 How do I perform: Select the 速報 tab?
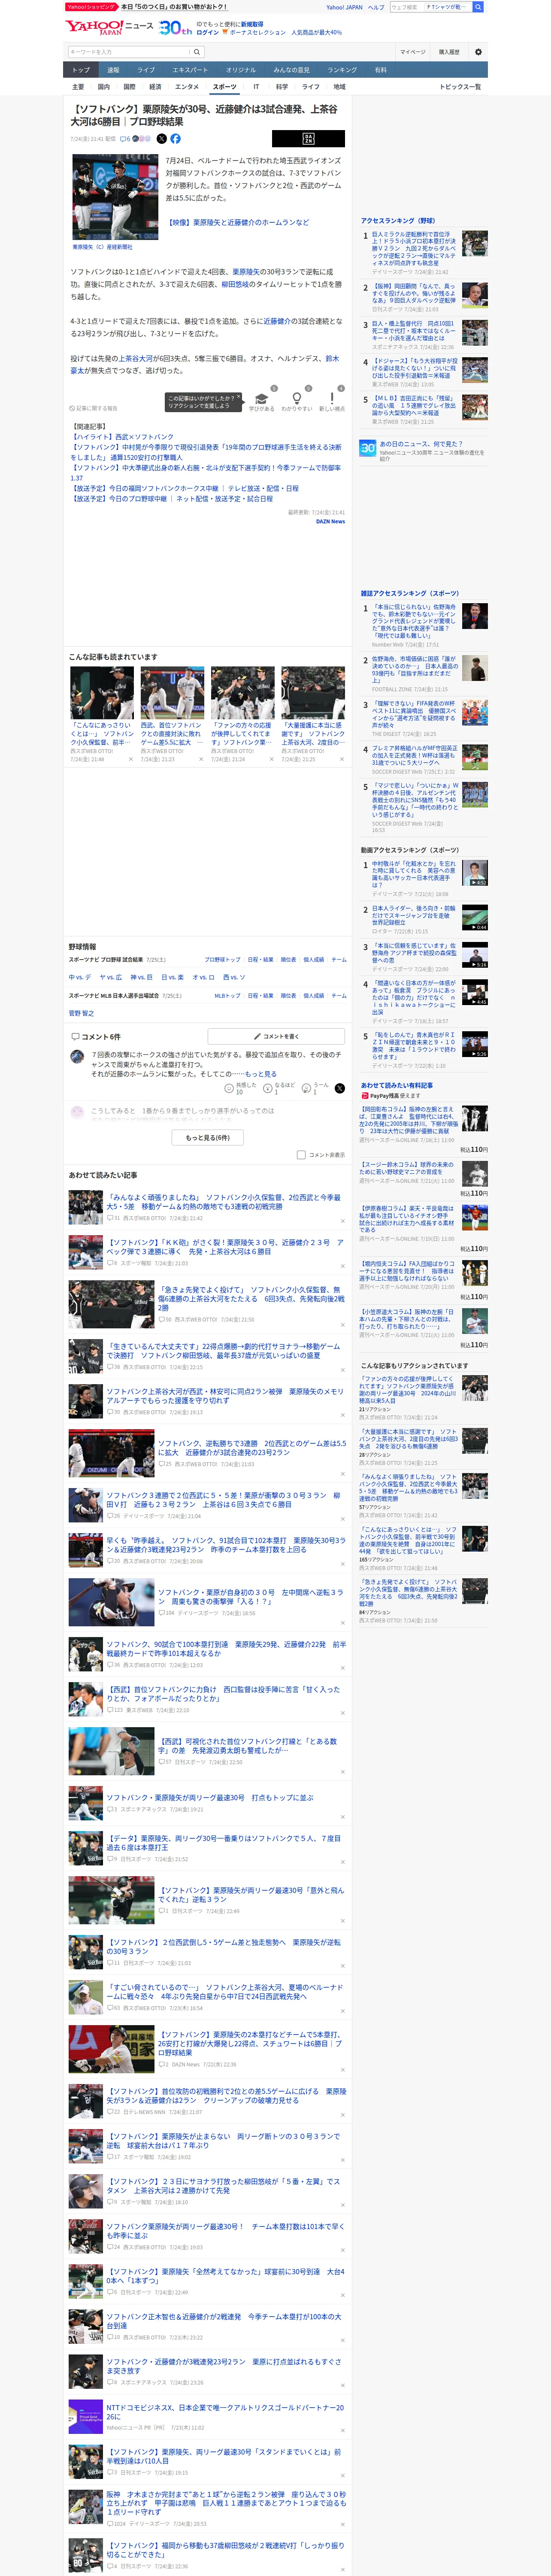[113, 70]
